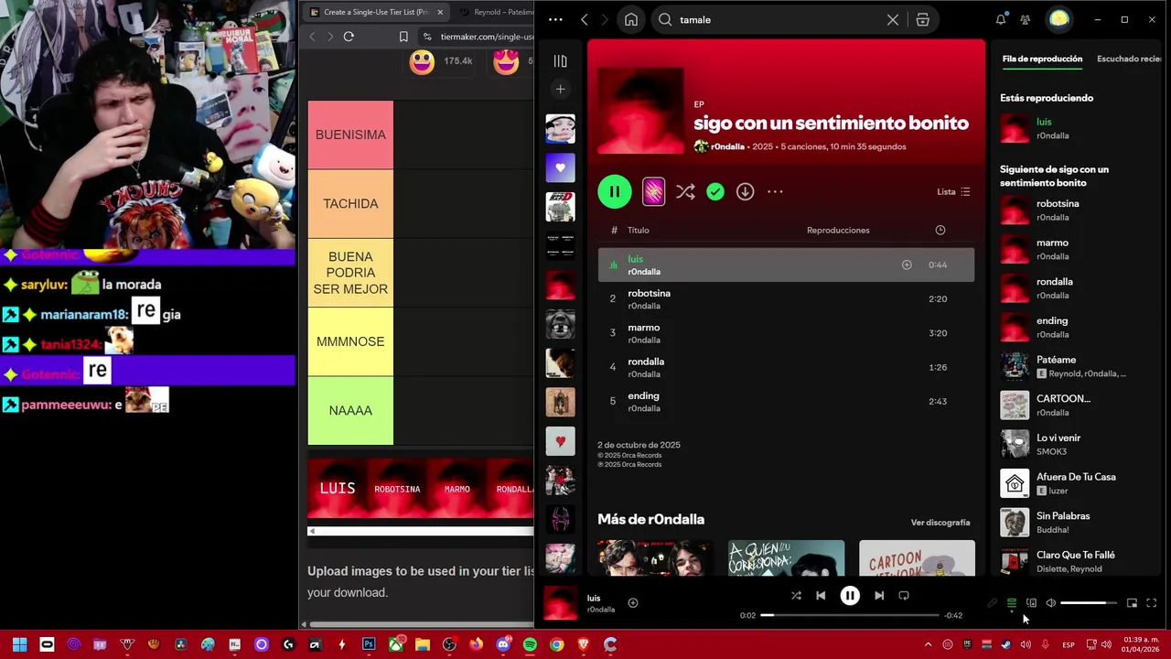Select Sin Palabras in the queue

(1080, 522)
